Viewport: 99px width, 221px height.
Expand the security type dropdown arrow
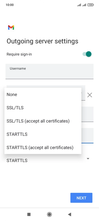88,159
